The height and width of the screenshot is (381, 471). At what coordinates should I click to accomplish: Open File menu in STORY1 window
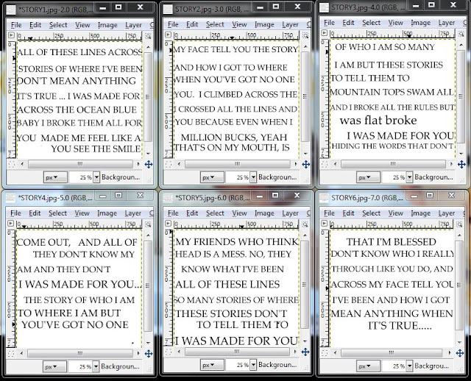point(16,25)
